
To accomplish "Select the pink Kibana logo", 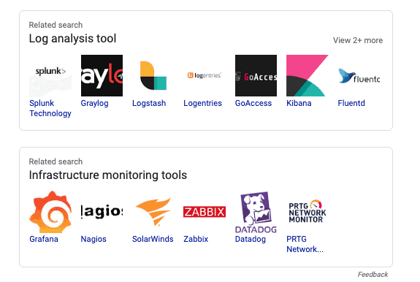I will coord(308,75).
